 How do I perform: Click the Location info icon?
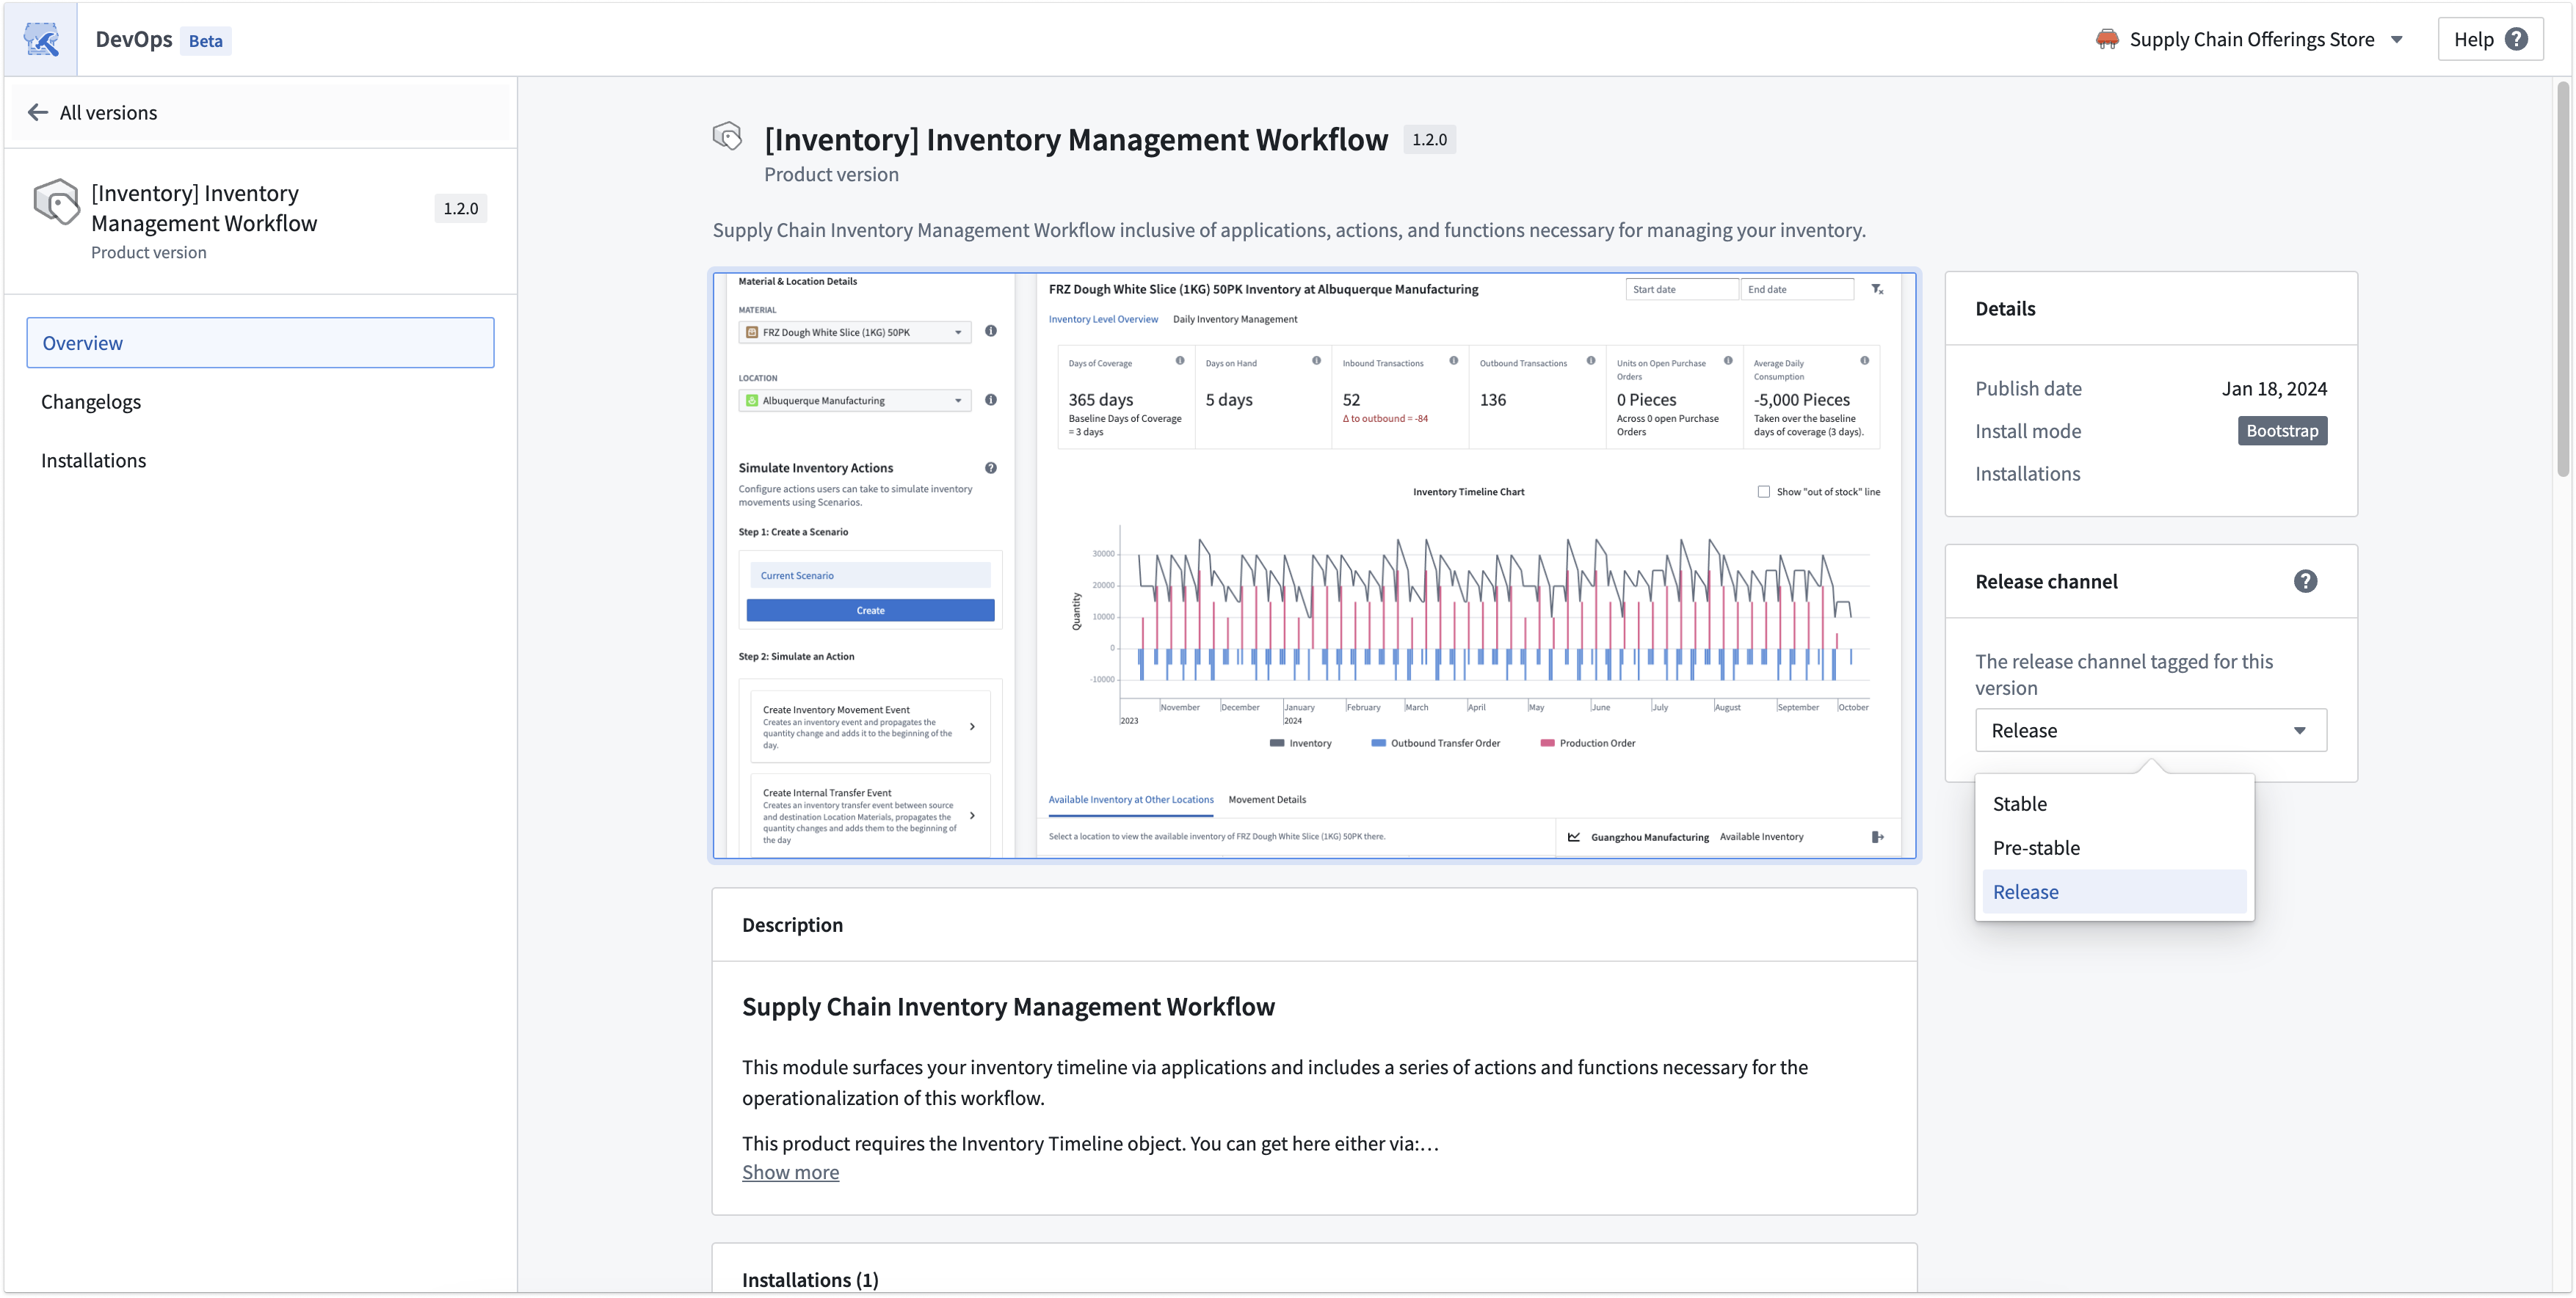(990, 400)
